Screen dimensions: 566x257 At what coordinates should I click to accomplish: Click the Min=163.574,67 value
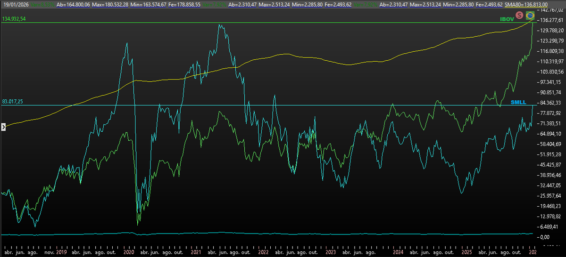coord(148,4)
